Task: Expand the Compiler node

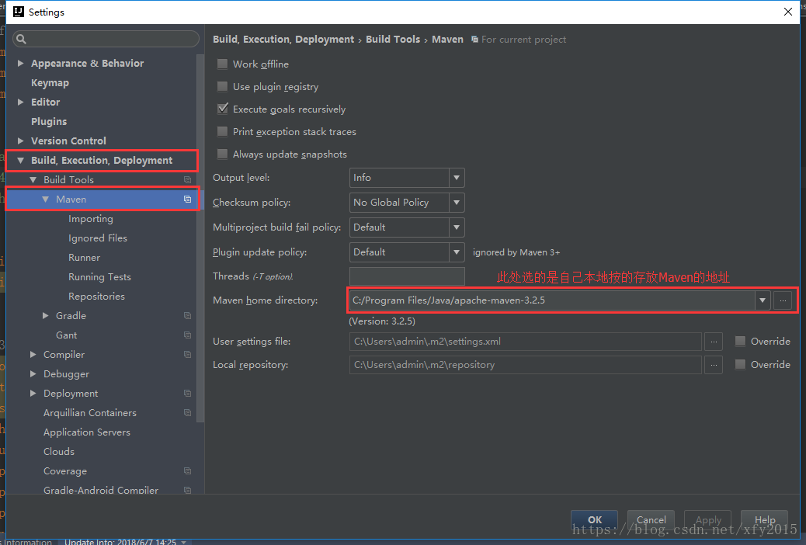Action: pyautogui.click(x=33, y=354)
